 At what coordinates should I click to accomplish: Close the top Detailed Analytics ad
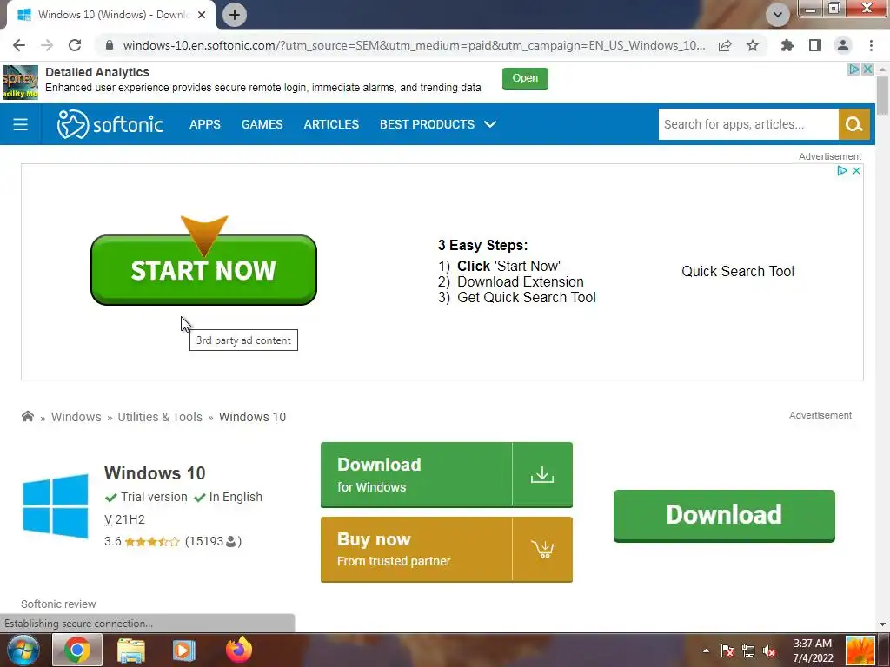[867, 69]
